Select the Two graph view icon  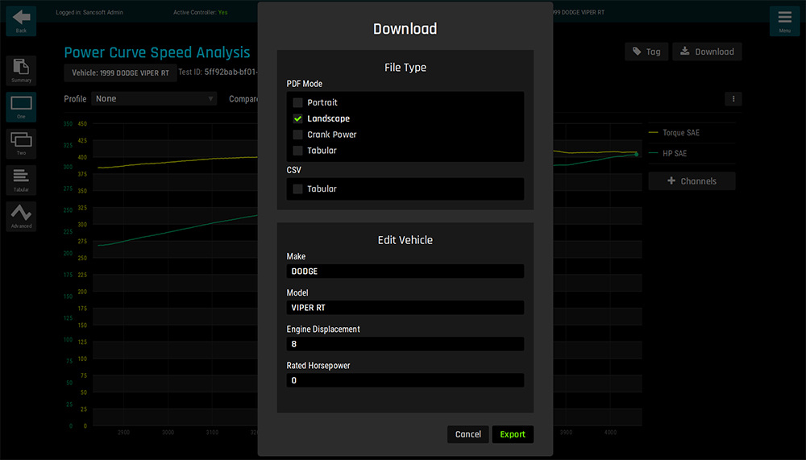point(21,143)
